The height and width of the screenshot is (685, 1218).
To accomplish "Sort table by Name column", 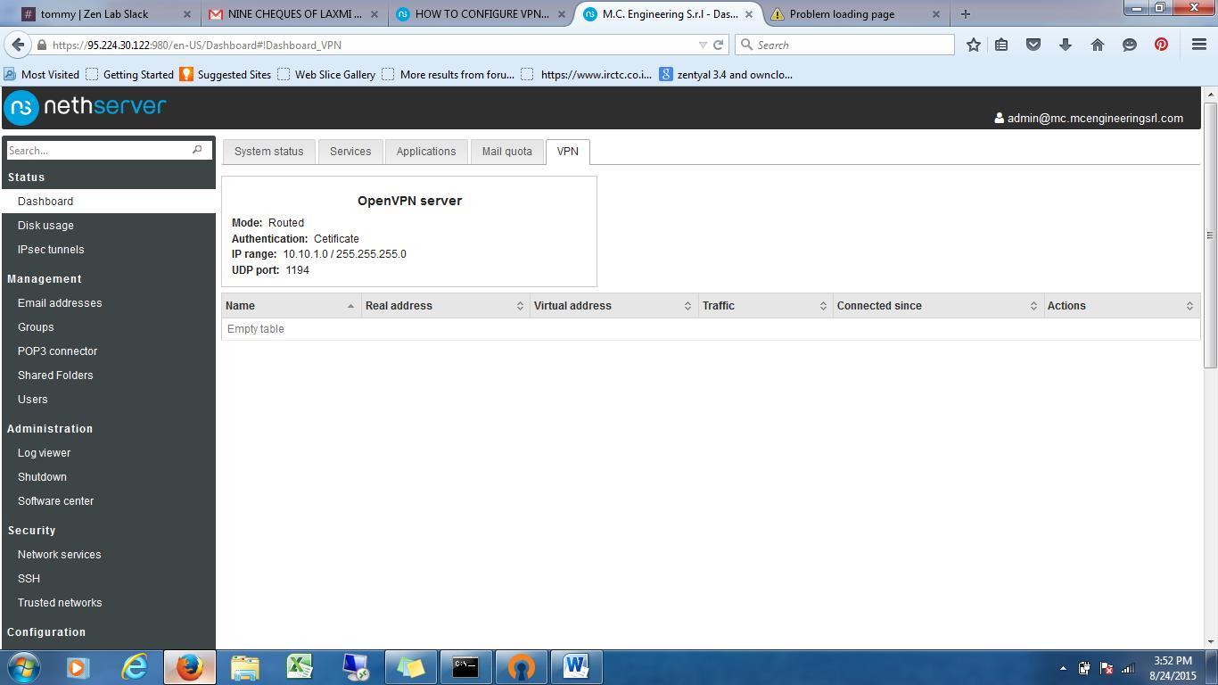I will [x=291, y=306].
